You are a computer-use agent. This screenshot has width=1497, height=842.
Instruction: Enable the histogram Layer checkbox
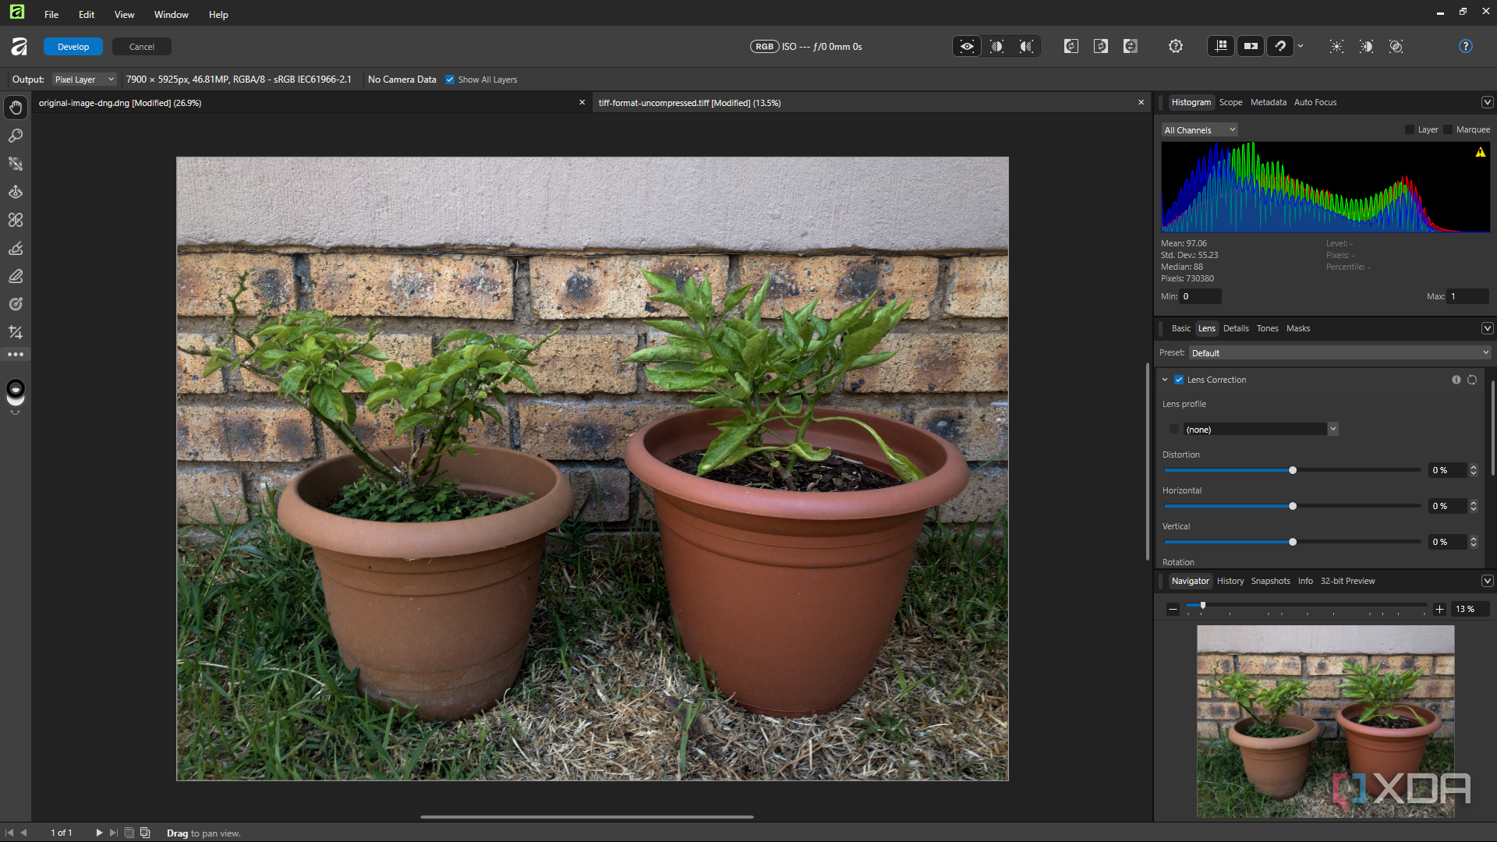[1410, 129]
